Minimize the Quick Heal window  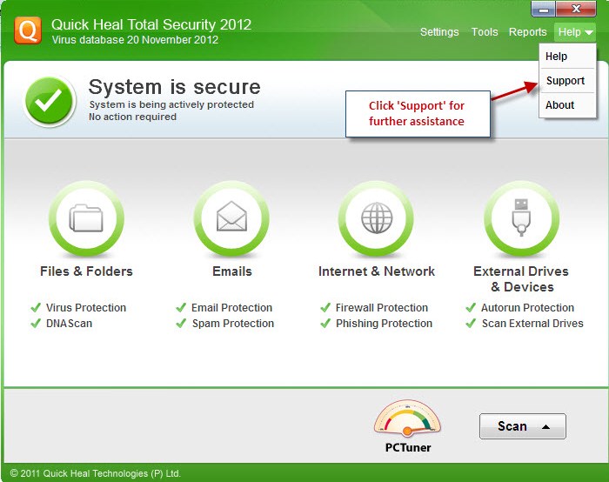pos(544,10)
